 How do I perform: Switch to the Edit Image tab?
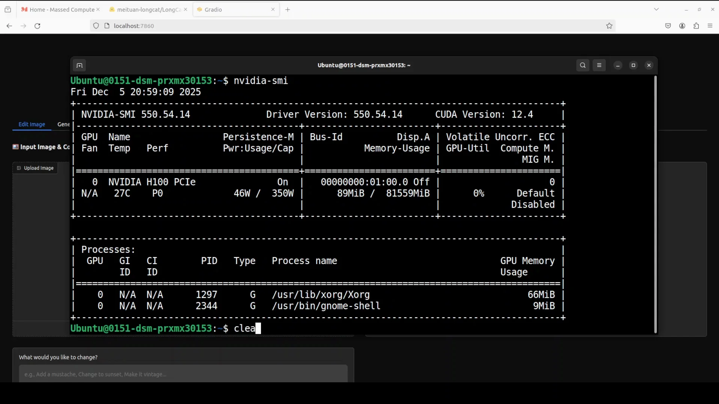click(x=32, y=124)
